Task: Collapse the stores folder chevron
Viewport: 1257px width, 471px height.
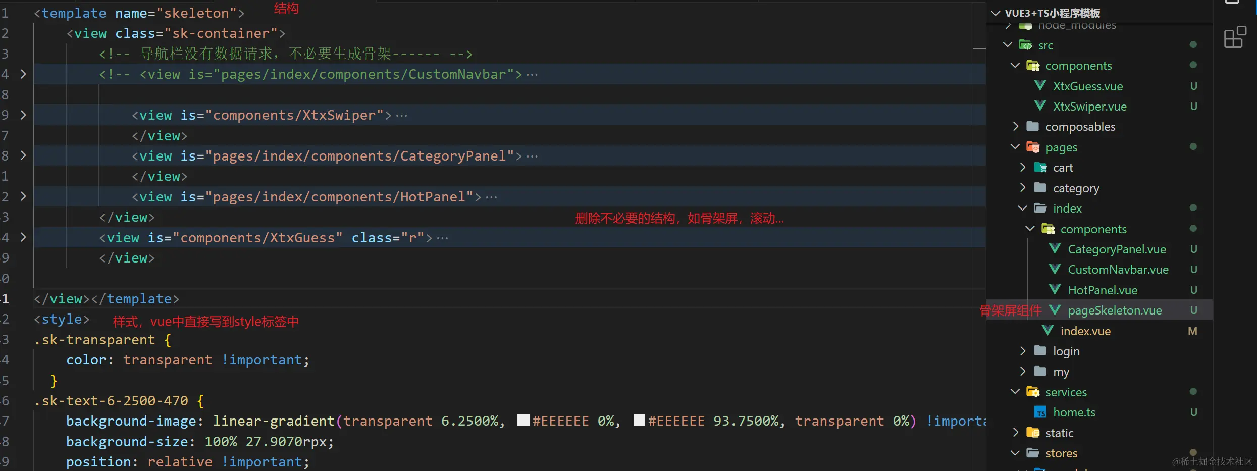Action: pyautogui.click(x=1015, y=453)
